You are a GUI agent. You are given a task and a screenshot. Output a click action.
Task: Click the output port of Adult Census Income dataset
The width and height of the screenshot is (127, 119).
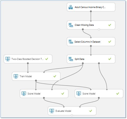pos(91,11)
